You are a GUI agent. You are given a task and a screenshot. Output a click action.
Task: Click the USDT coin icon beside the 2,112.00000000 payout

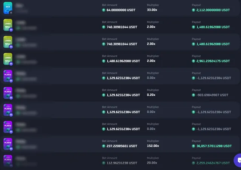[193, 10]
